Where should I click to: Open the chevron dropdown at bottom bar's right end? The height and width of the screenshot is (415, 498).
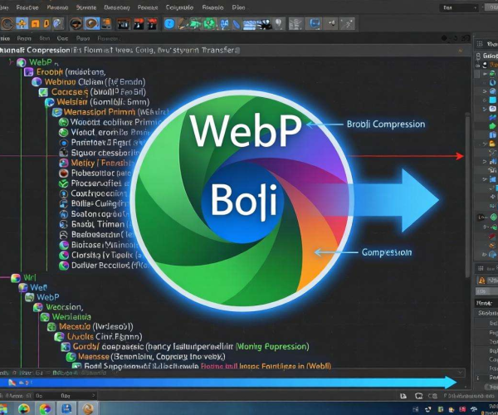(460, 372)
